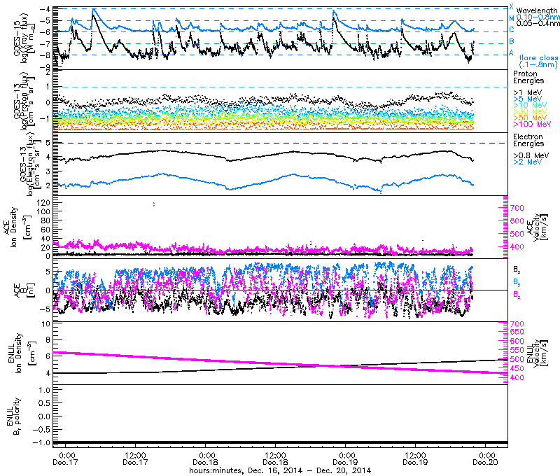Click the Bx legend label
Image resolution: width=560 pixels, height=476 pixels.
click(x=517, y=269)
